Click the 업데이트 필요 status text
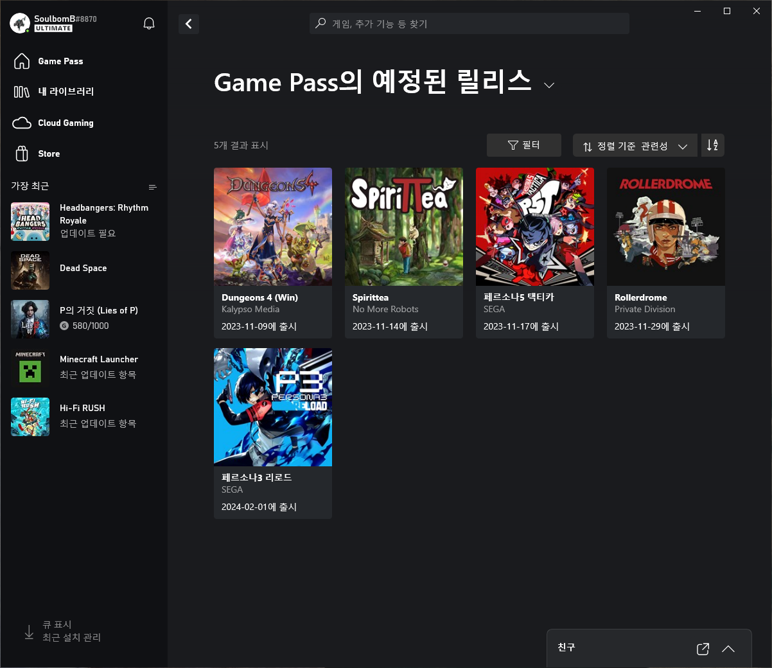The image size is (772, 668). 88,233
